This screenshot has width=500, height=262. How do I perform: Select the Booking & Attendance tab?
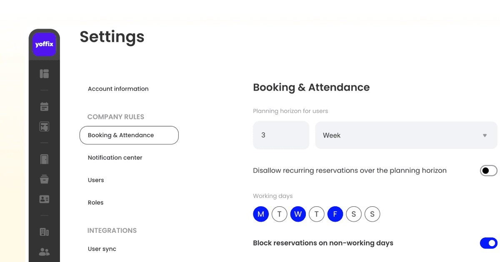tap(121, 135)
